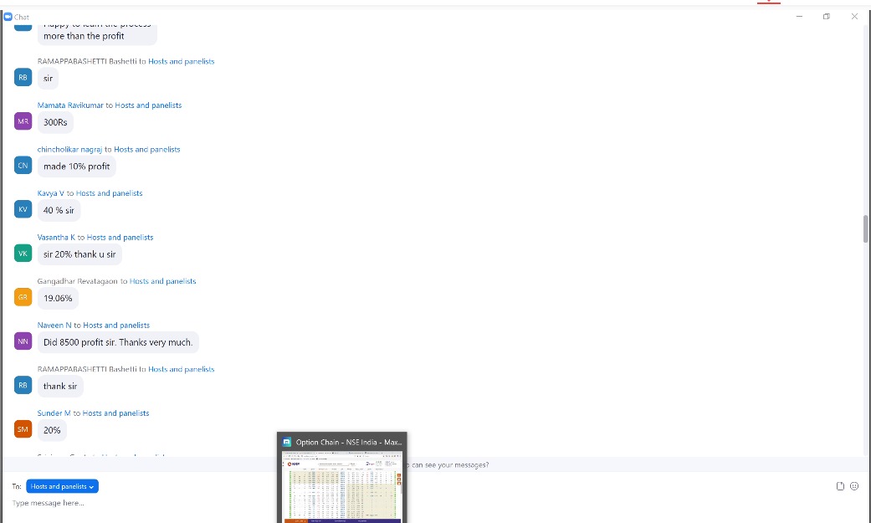Click the Zoom Chat logo in title bar
The height and width of the screenshot is (523, 871).
(8, 17)
